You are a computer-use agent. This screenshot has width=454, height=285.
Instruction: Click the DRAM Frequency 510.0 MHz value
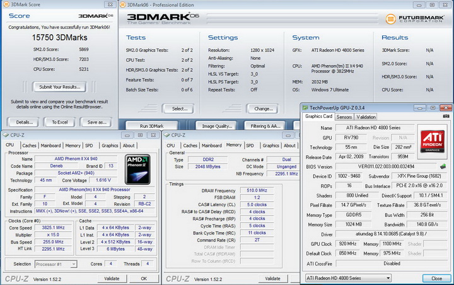tap(257, 190)
